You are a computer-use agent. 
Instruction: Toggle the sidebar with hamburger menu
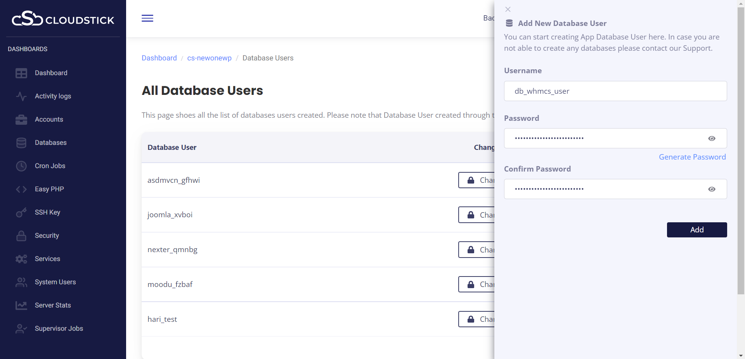click(147, 18)
